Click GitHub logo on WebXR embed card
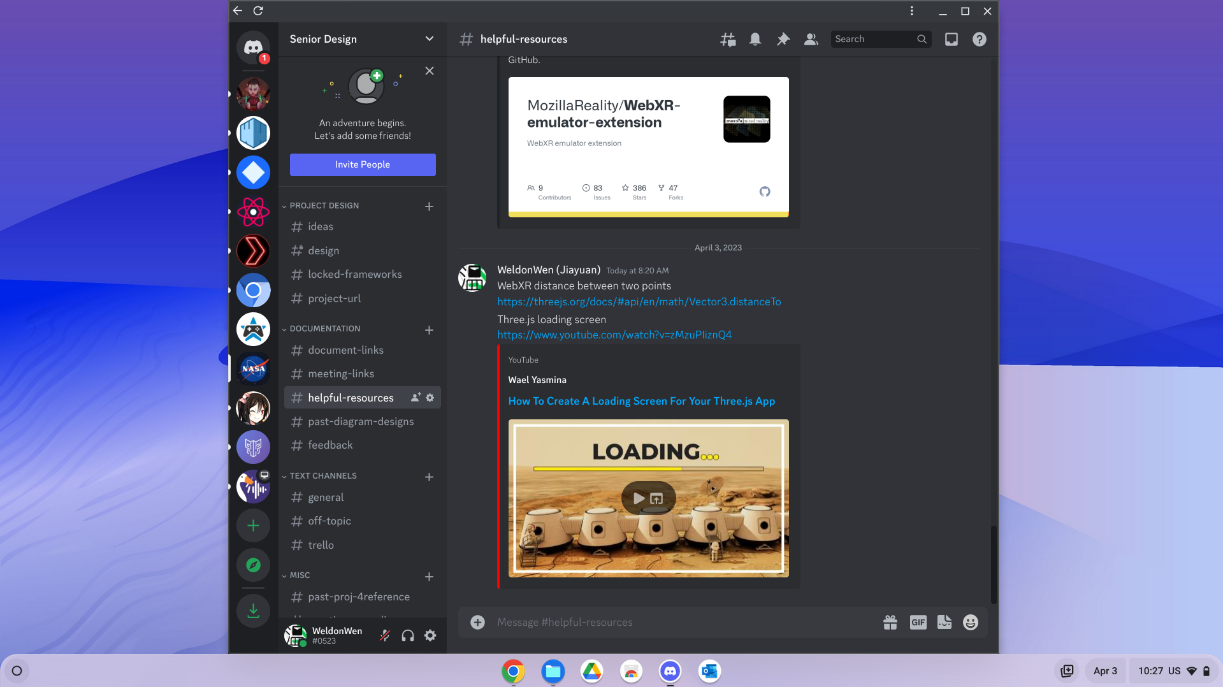Image resolution: width=1223 pixels, height=687 pixels. tap(765, 191)
